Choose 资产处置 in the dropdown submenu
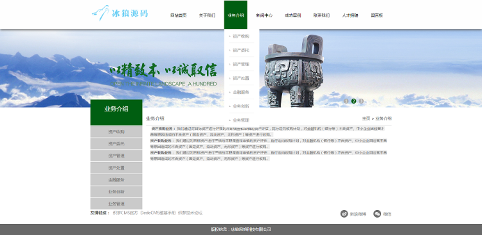The image size is (482, 235). point(241,78)
